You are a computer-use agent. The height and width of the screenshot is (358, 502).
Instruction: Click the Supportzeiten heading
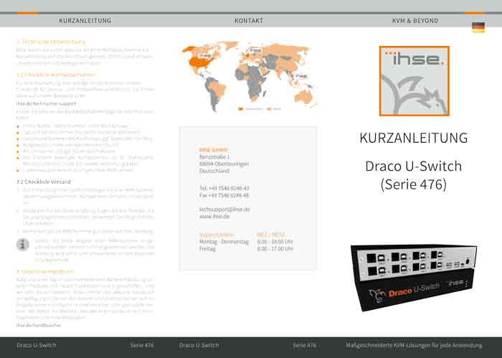click(x=217, y=235)
